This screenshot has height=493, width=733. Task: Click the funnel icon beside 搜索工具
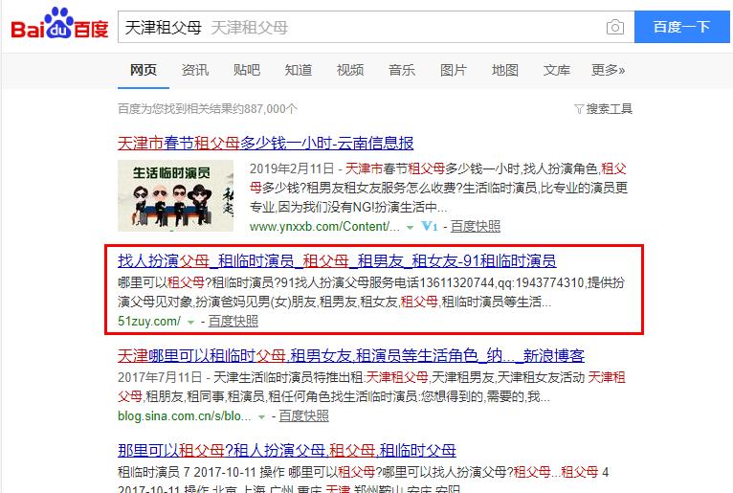click(579, 109)
